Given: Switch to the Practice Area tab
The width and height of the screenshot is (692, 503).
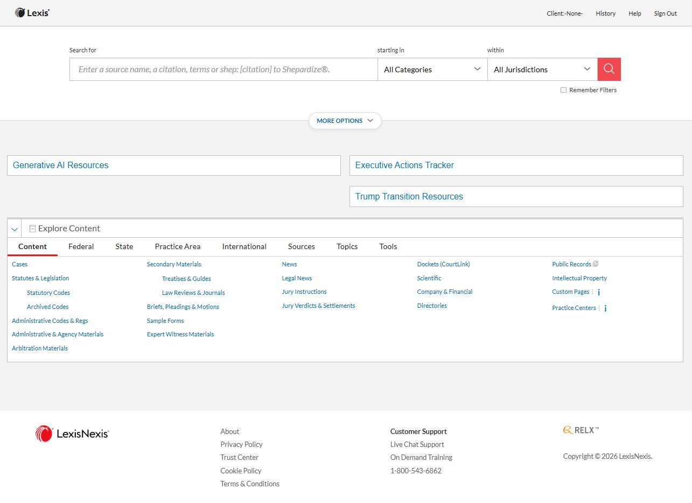Looking at the screenshot, I should coord(177,246).
